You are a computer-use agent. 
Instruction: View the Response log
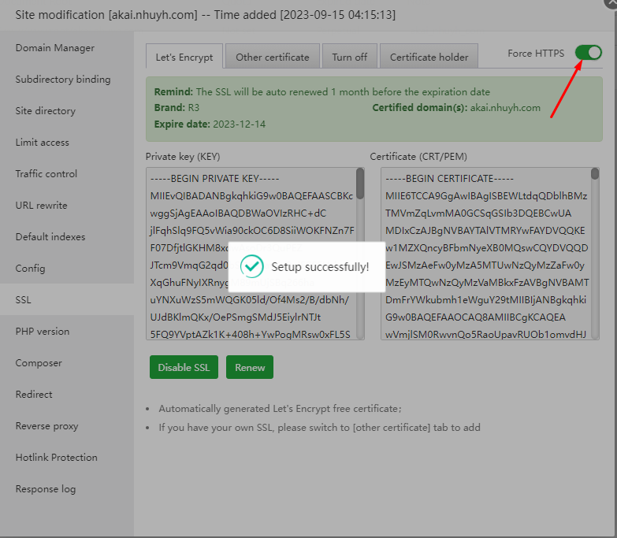click(x=67, y=488)
